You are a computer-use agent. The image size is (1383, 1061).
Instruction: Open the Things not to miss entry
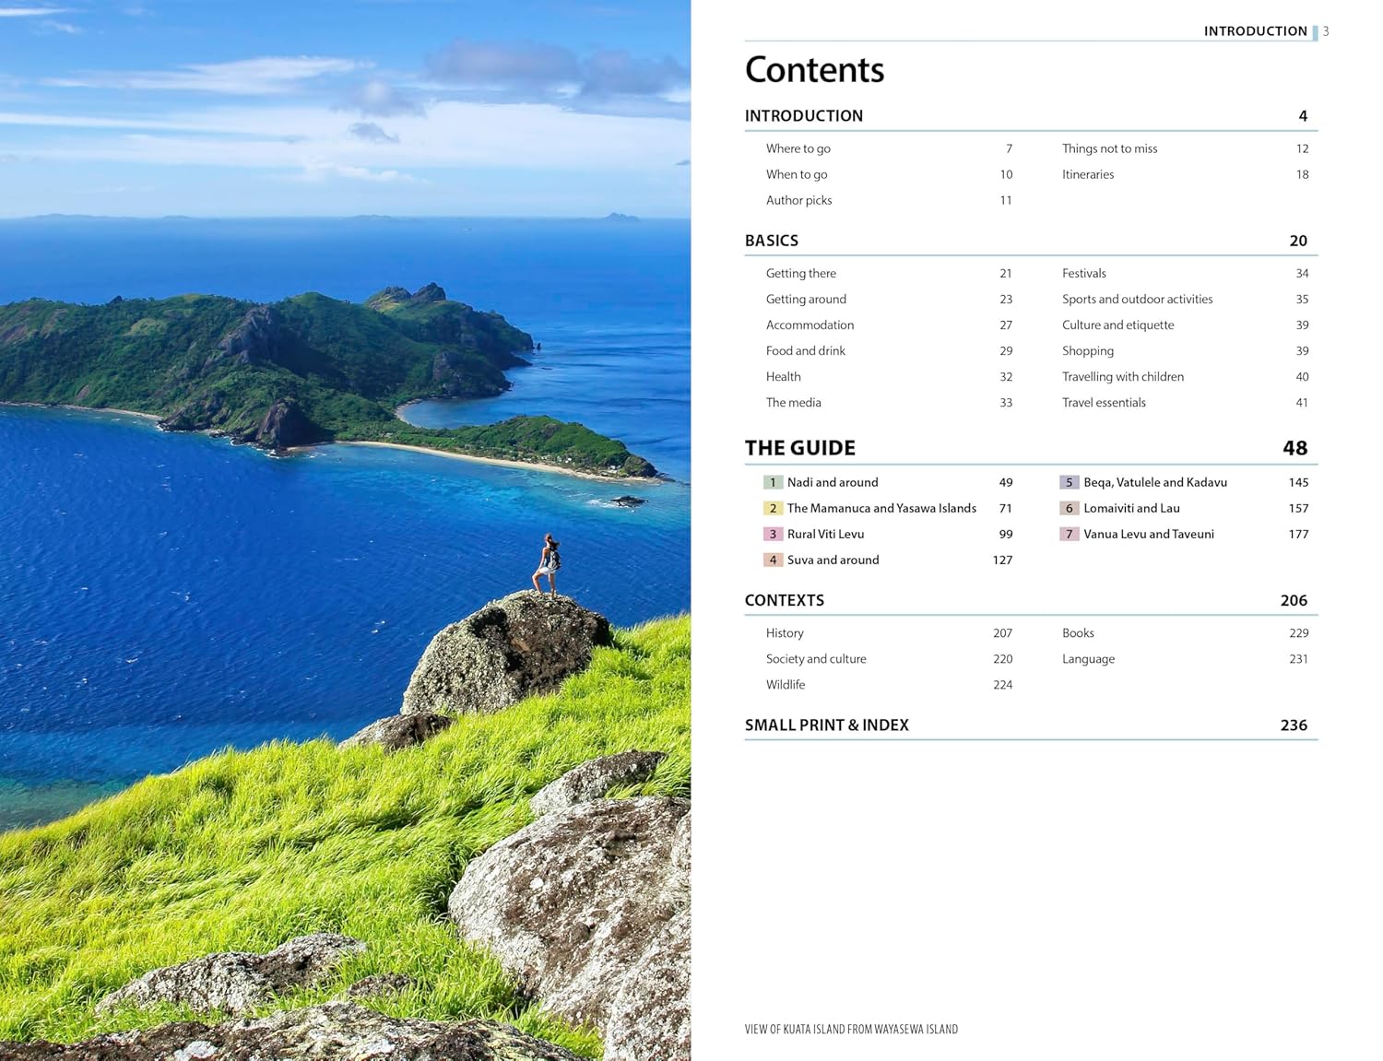pyautogui.click(x=1110, y=148)
